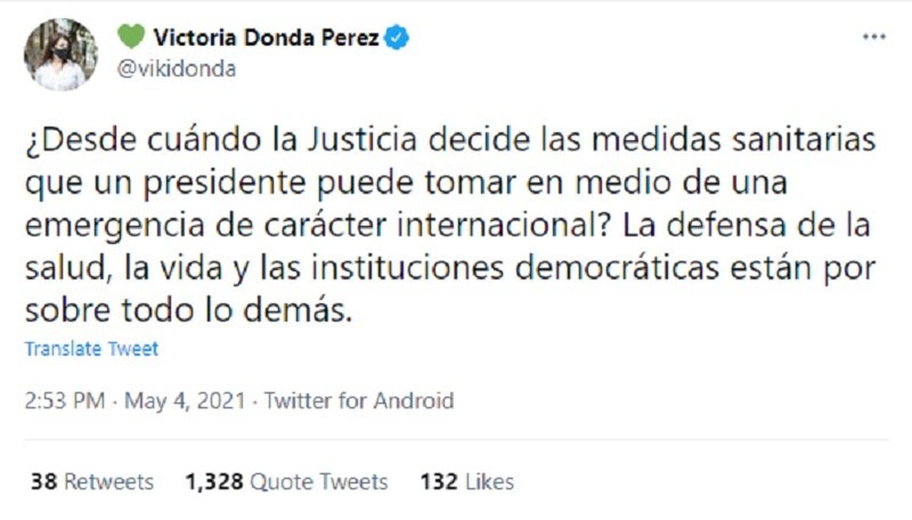Click the Quote Tweets count 1,328
This screenshot has width=912, height=520.
coord(214,482)
